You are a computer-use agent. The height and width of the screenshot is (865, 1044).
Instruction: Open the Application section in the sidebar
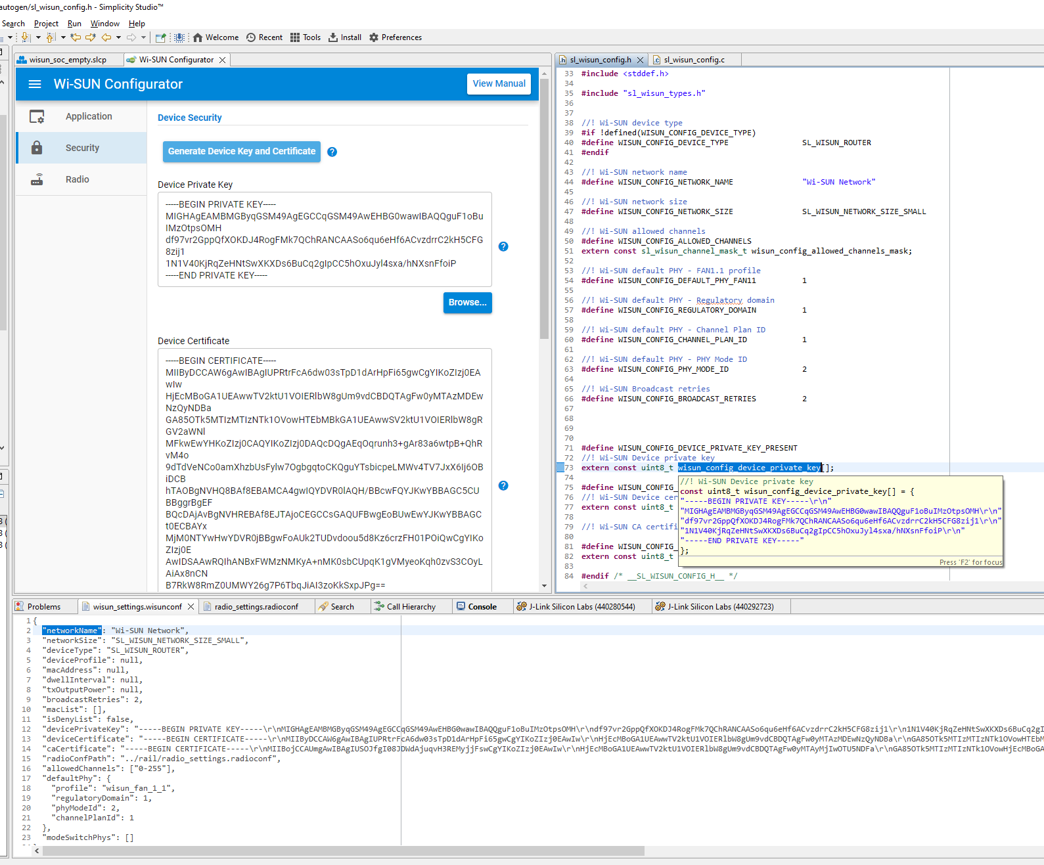88,116
